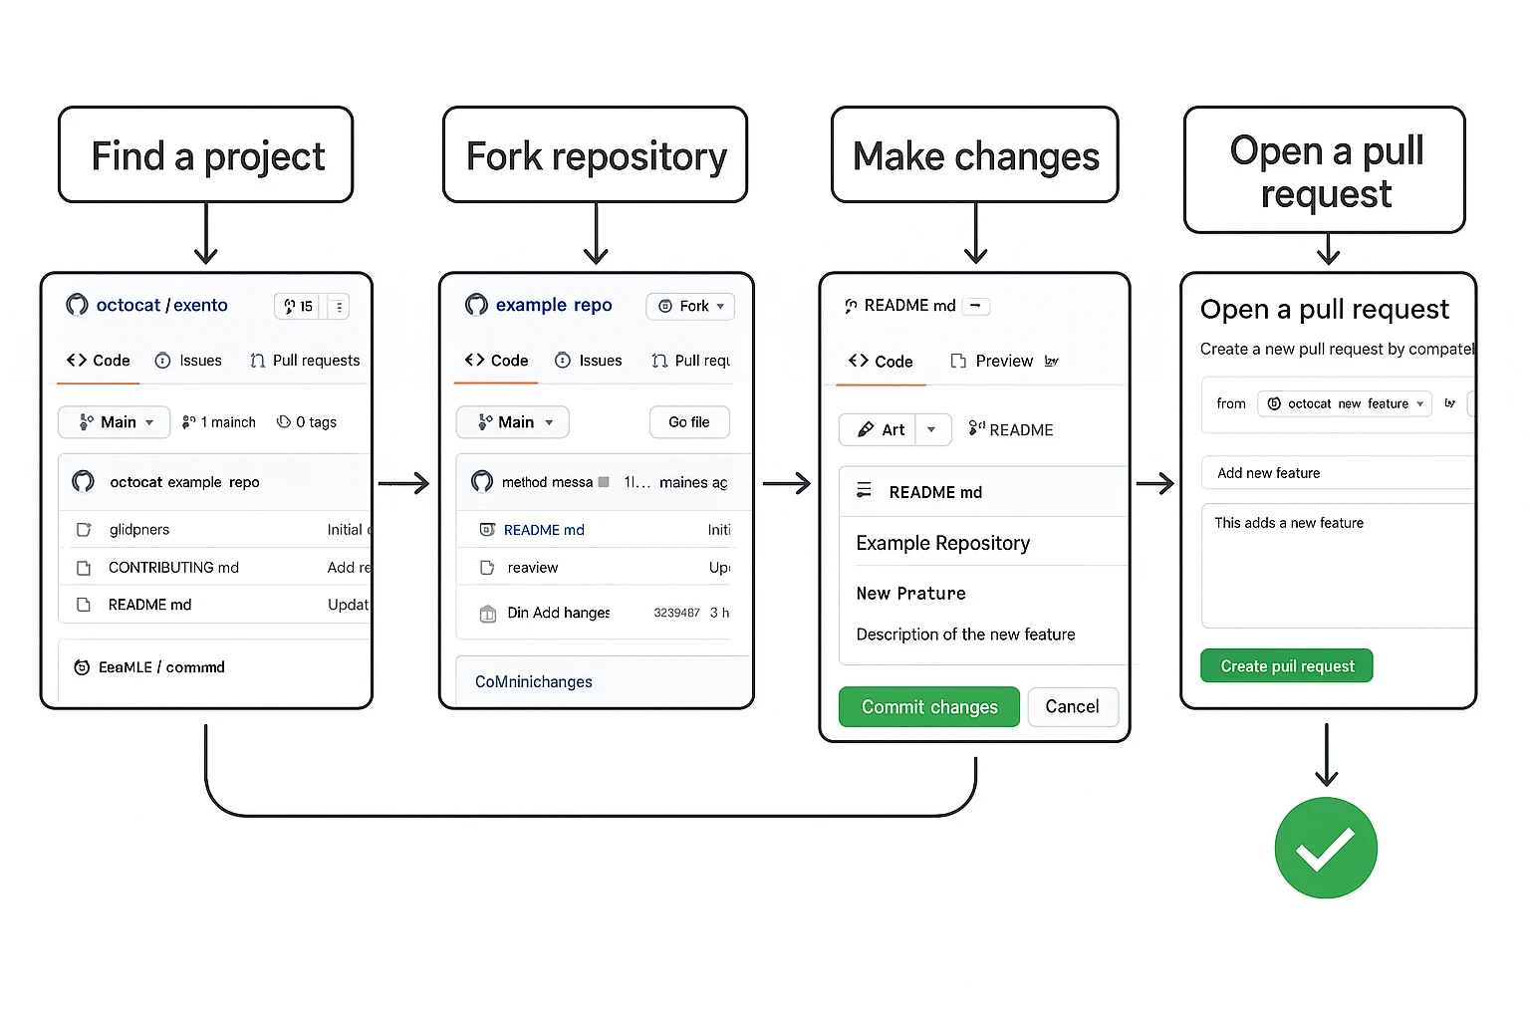Open the octocat new feature branch dropdown
Viewport: 1530px width, 1020px height.
[x=1345, y=403]
